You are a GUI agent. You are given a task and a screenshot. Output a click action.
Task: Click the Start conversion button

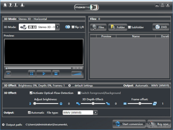tap(129, 124)
